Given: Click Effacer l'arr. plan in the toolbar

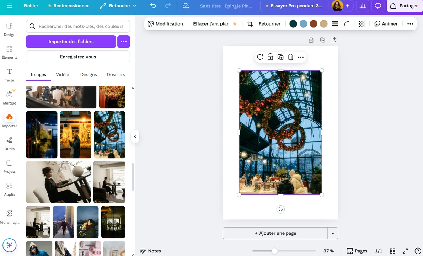Looking at the screenshot, I should pos(211,23).
